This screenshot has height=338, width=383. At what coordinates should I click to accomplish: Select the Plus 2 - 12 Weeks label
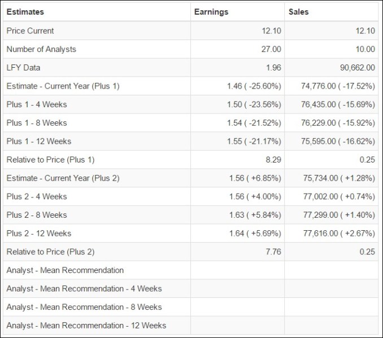(39, 233)
